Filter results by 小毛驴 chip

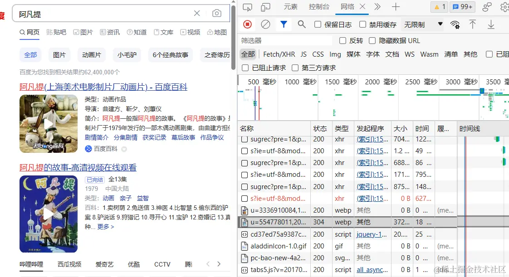(x=127, y=55)
